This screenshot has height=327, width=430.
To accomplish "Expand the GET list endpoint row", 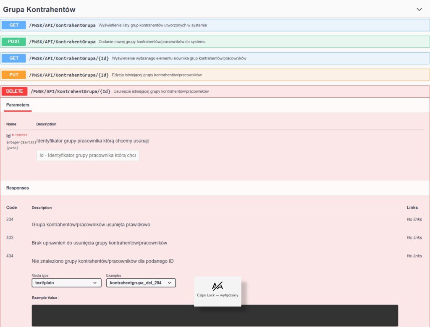I will tap(126, 25).
